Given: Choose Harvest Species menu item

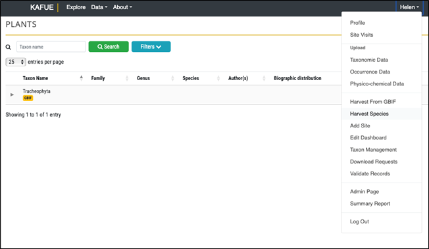Looking at the screenshot, I should pos(382,114).
